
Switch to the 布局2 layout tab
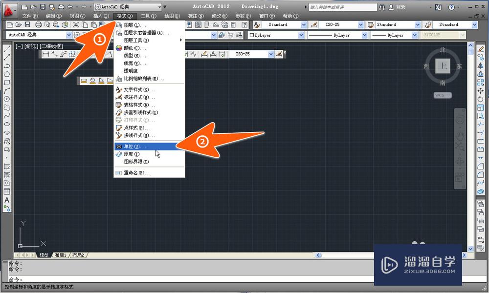click(78, 255)
